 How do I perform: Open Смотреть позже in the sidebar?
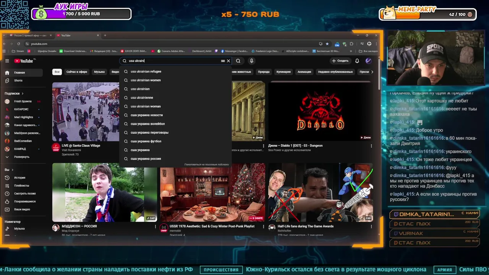[24, 194]
